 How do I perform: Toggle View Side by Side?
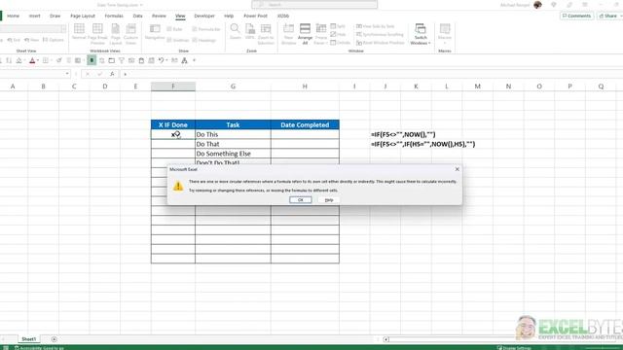[x=376, y=26]
